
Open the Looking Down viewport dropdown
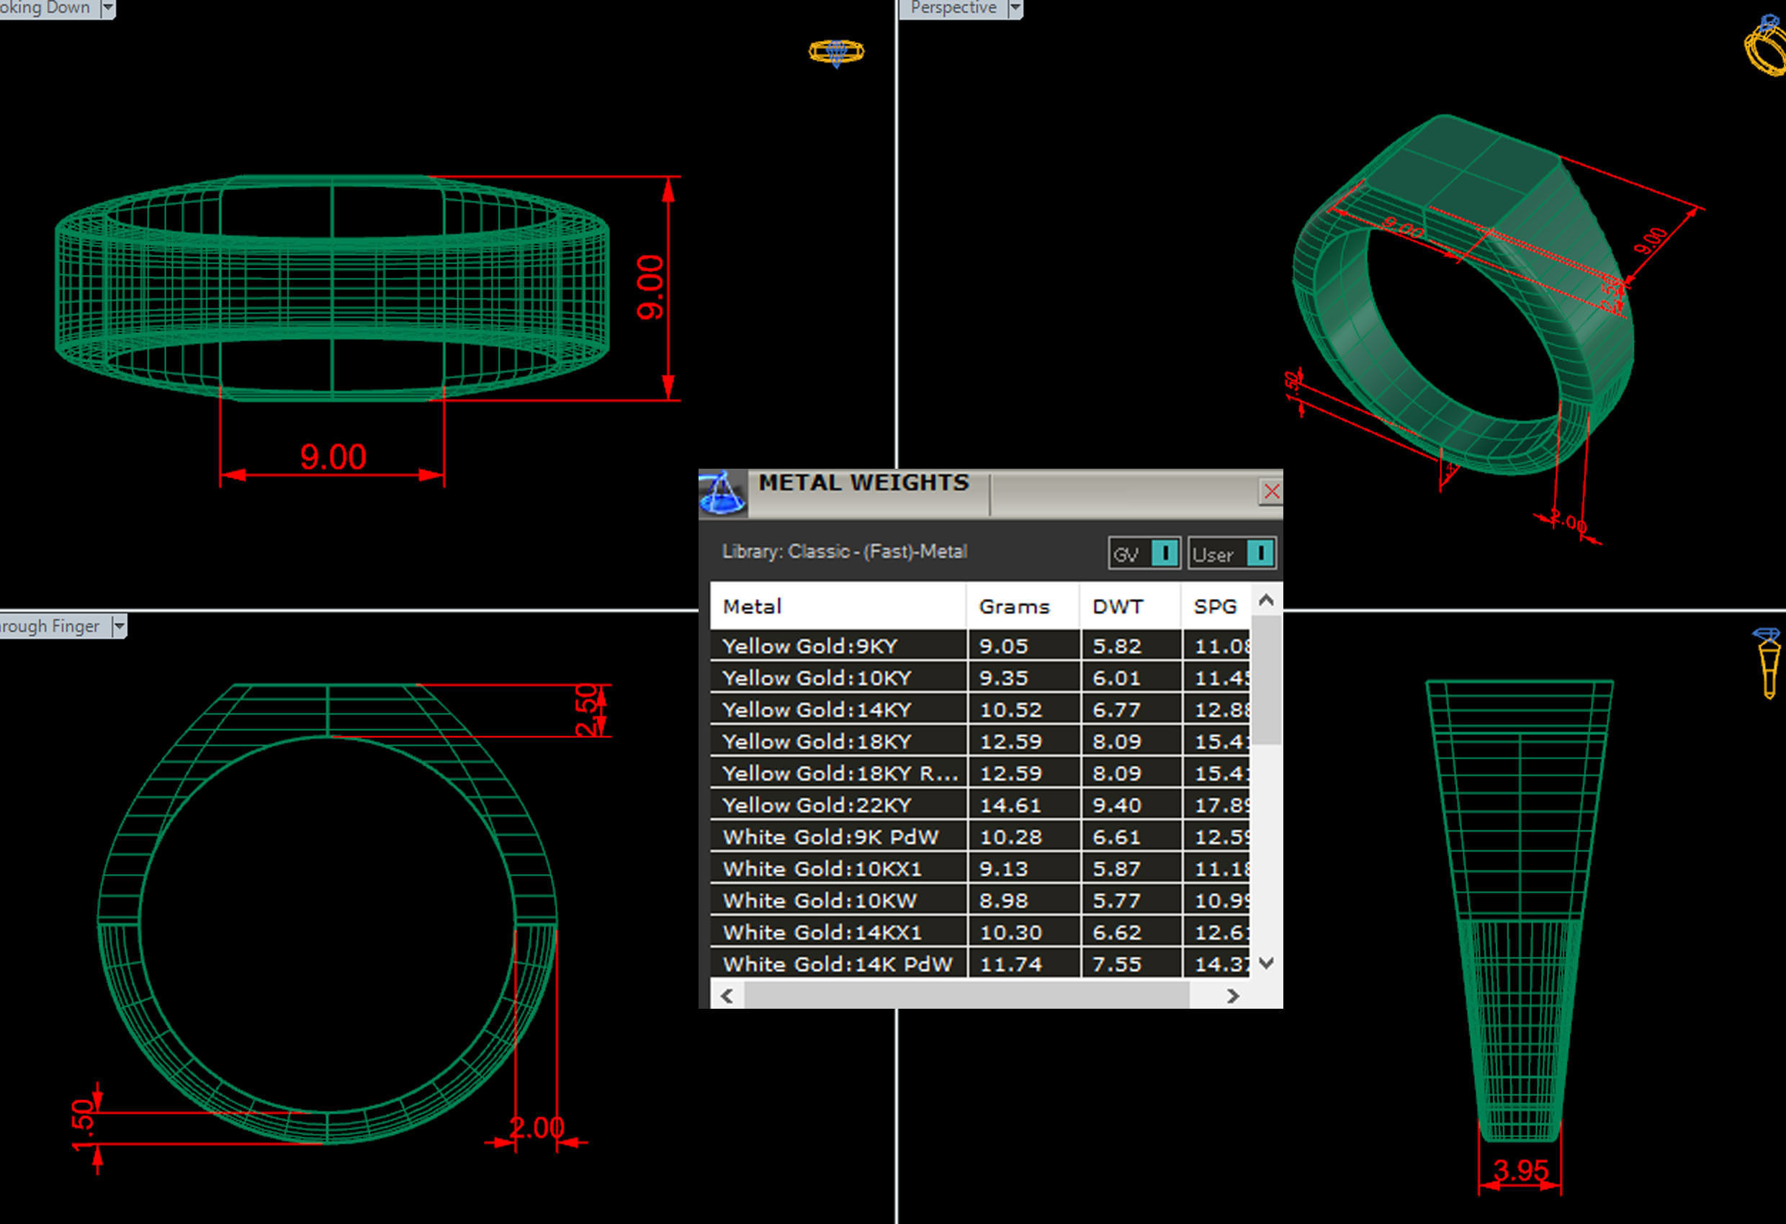pos(108,8)
